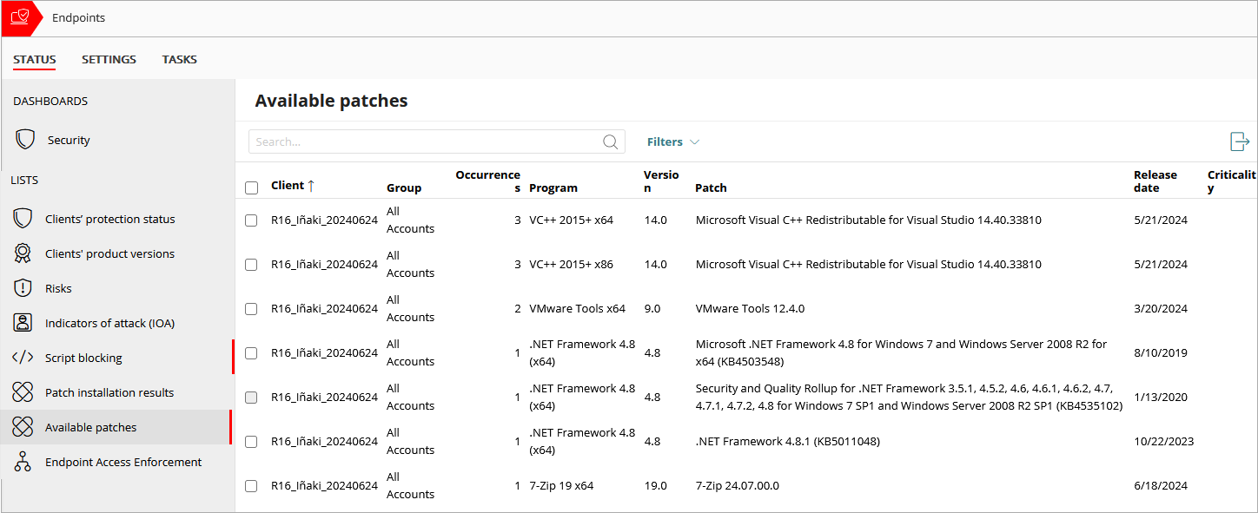Click the Indicators of attack icon

[23, 323]
